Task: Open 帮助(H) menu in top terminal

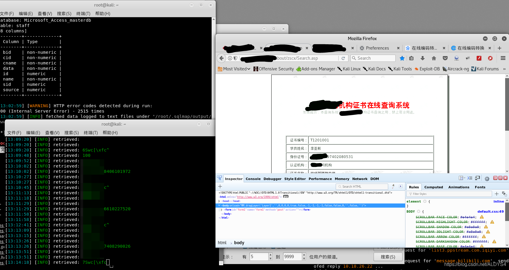Action: (103, 14)
